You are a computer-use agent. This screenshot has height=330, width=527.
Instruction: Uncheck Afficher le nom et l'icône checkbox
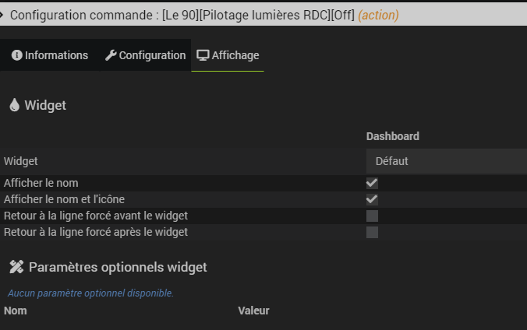[372, 199]
